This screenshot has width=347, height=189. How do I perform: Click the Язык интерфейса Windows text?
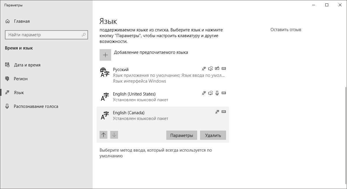139,81
